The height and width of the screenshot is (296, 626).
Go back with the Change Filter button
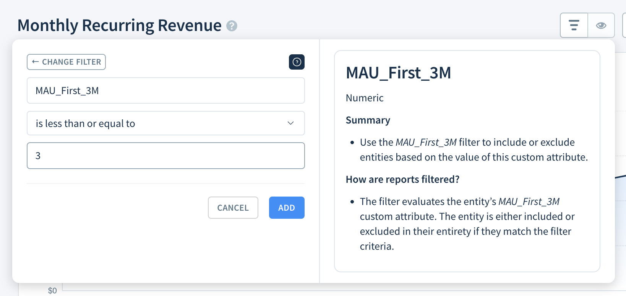click(66, 62)
